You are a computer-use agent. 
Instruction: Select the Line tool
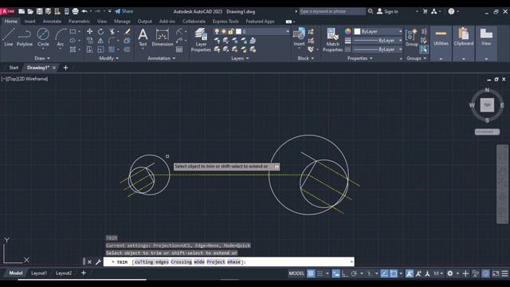point(9,37)
